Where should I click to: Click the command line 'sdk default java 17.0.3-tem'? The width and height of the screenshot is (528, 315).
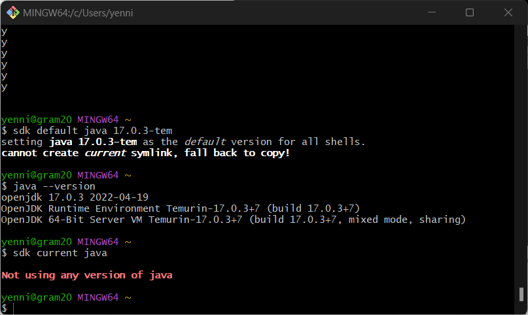tap(86, 131)
